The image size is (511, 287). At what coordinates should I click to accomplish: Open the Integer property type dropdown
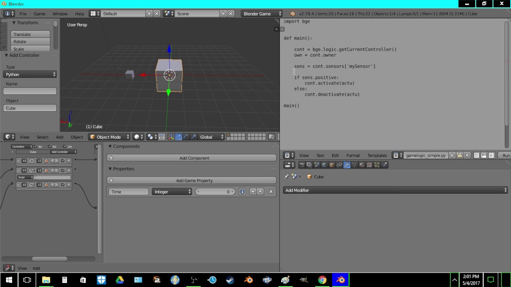coord(172,192)
